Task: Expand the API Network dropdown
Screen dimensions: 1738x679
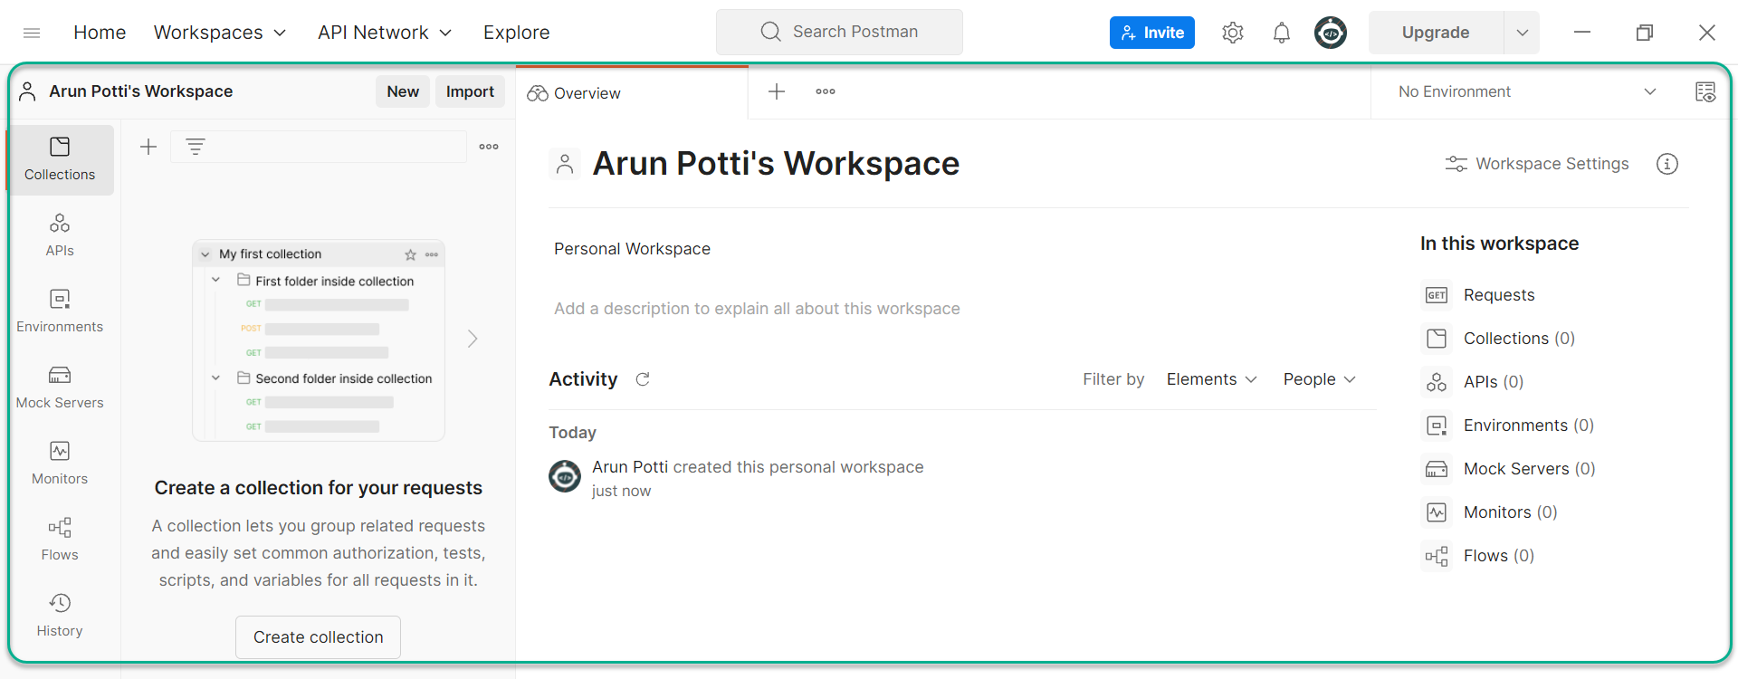Action: [x=385, y=33]
